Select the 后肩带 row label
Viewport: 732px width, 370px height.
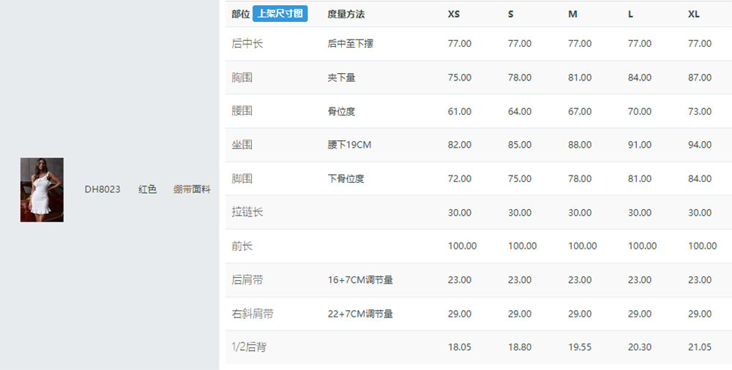[x=247, y=280]
